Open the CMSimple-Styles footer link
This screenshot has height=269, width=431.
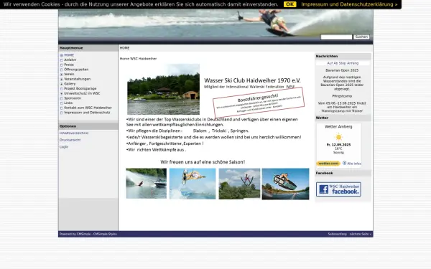tap(105, 234)
